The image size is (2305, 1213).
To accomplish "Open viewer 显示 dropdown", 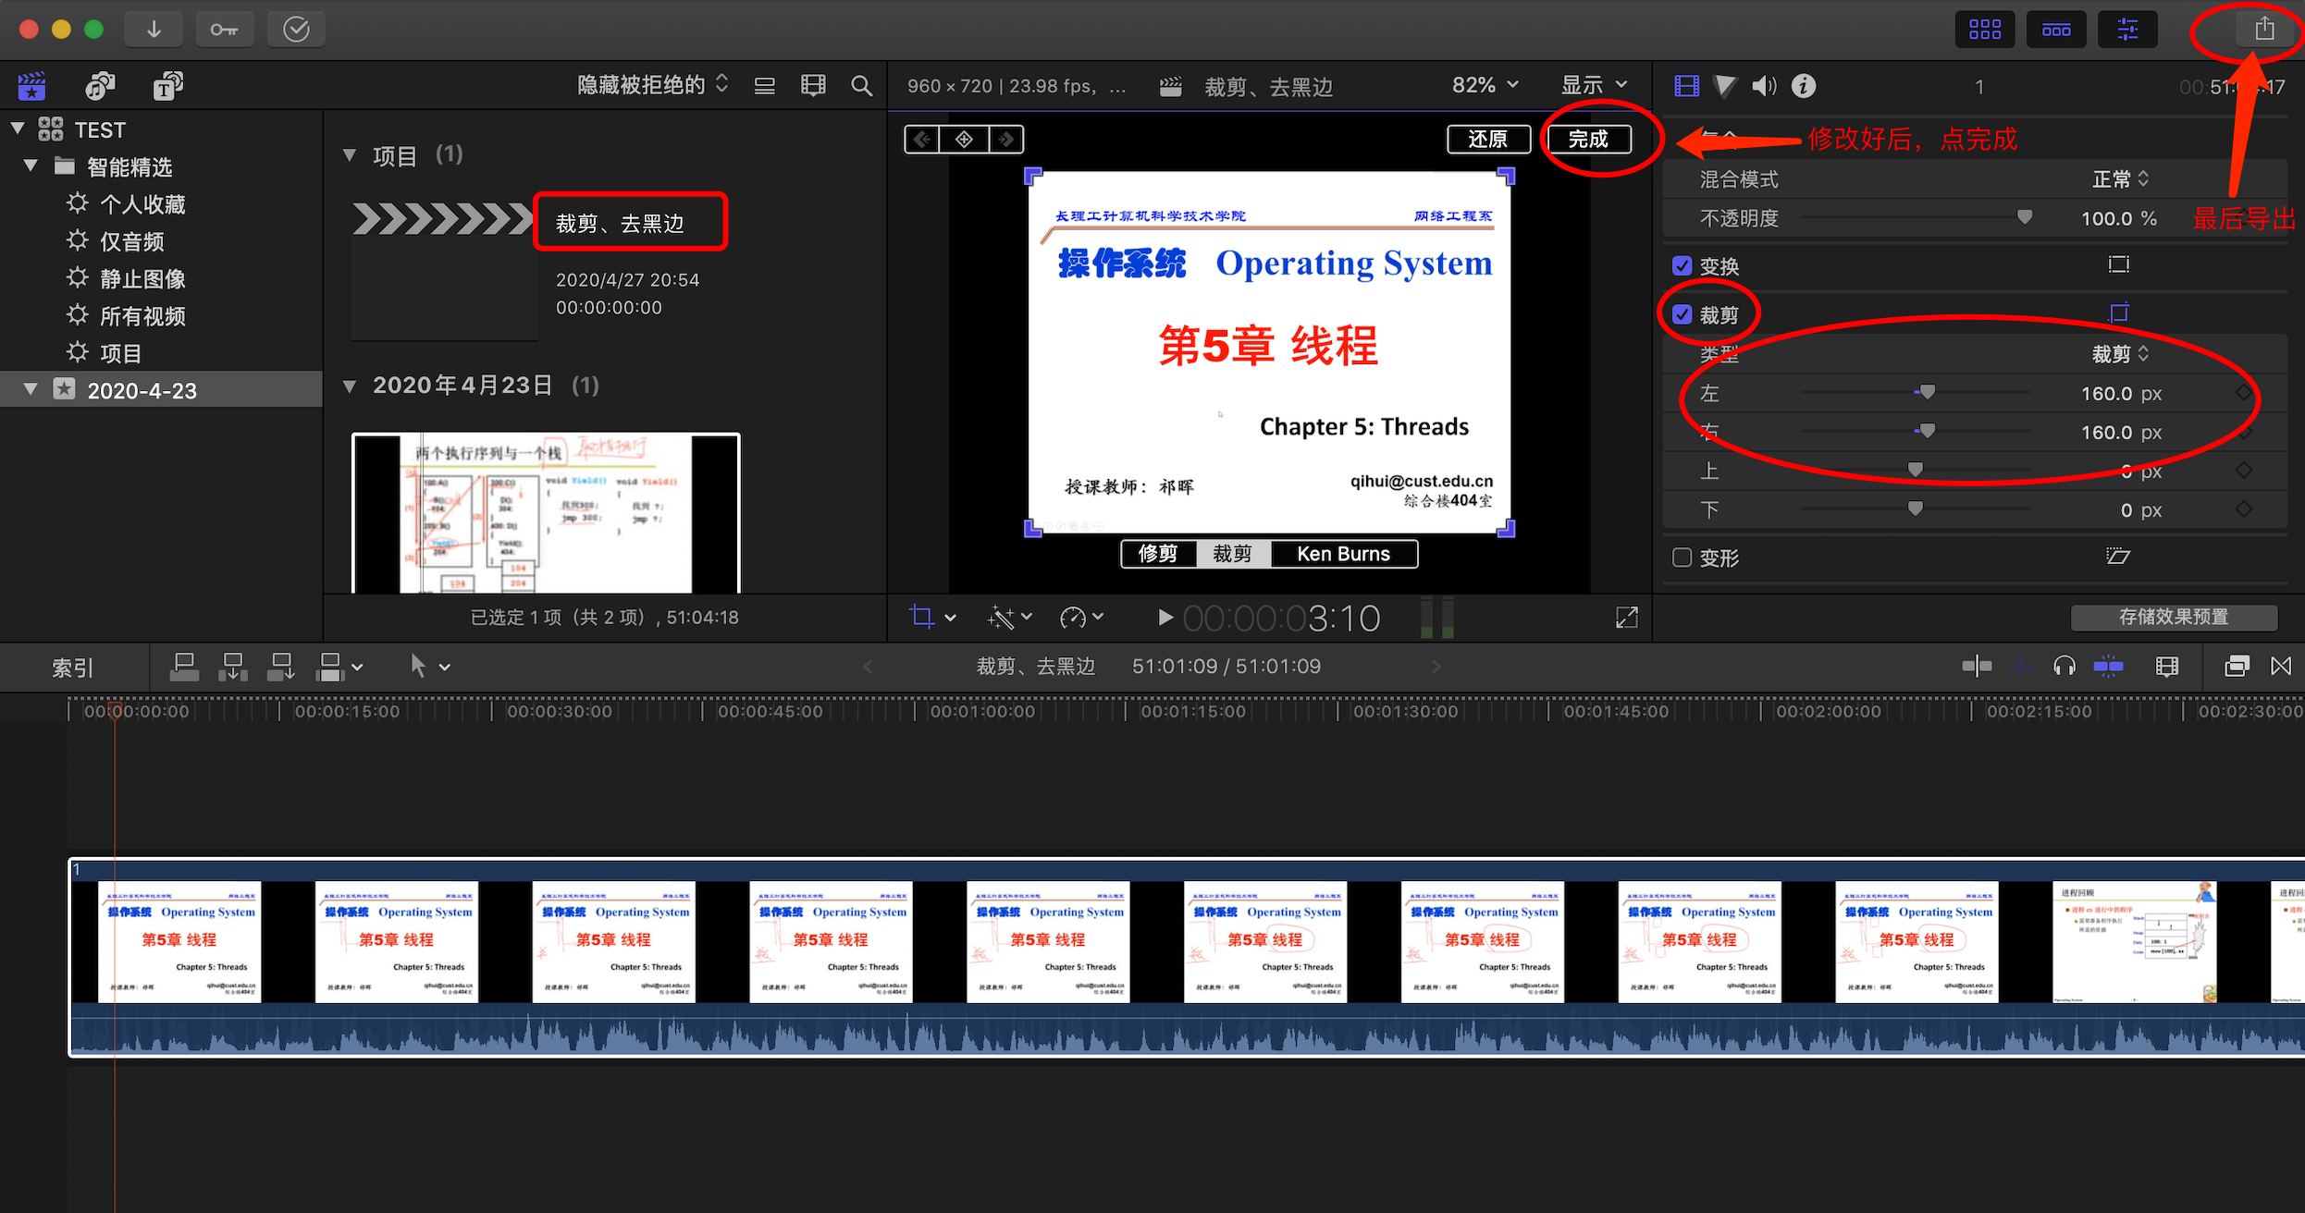I will tap(1595, 85).
